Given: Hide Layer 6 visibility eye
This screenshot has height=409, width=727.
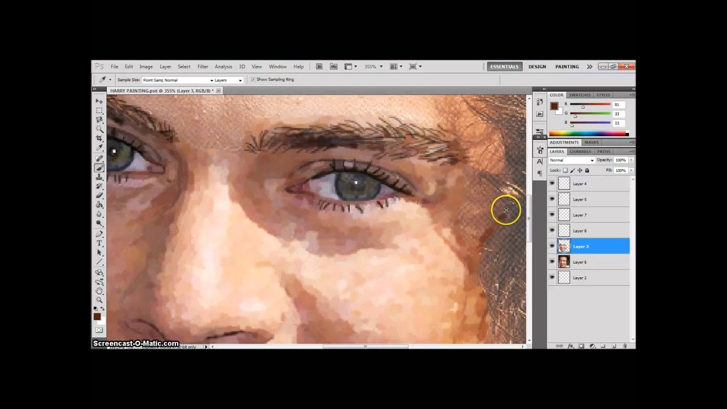Looking at the screenshot, I should pyautogui.click(x=551, y=262).
